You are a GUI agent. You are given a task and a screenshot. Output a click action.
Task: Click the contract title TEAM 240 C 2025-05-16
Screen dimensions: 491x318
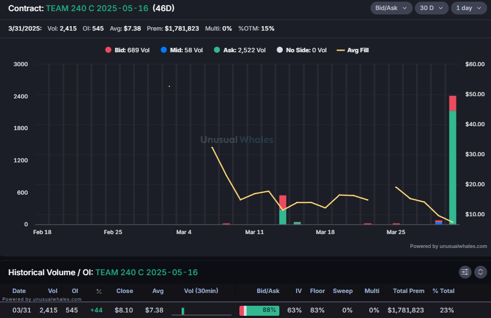[x=97, y=8]
